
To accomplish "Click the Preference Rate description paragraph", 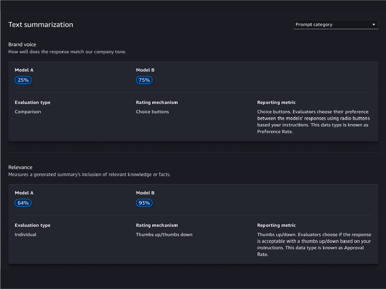I will (313, 122).
